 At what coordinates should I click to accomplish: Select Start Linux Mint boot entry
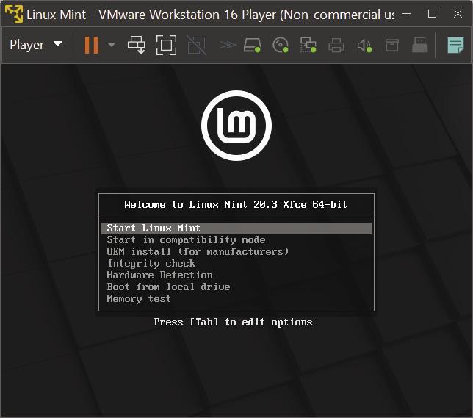(x=236, y=228)
